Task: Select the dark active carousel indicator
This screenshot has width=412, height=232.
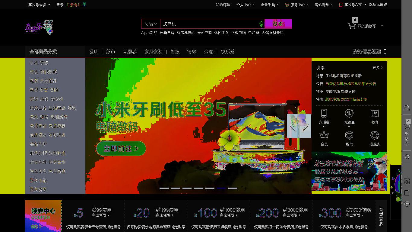Action: point(221,188)
